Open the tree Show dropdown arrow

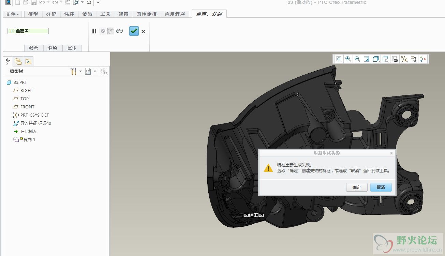tap(95, 71)
